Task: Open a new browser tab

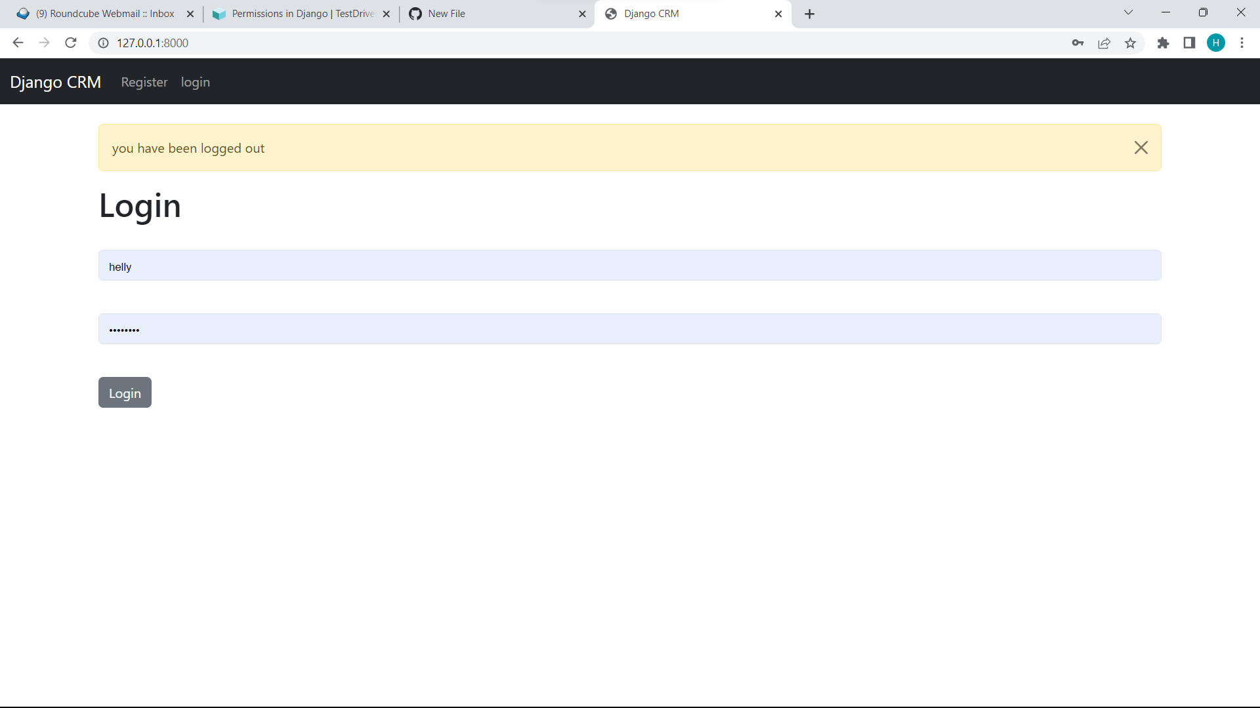Action: tap(809, 14)
